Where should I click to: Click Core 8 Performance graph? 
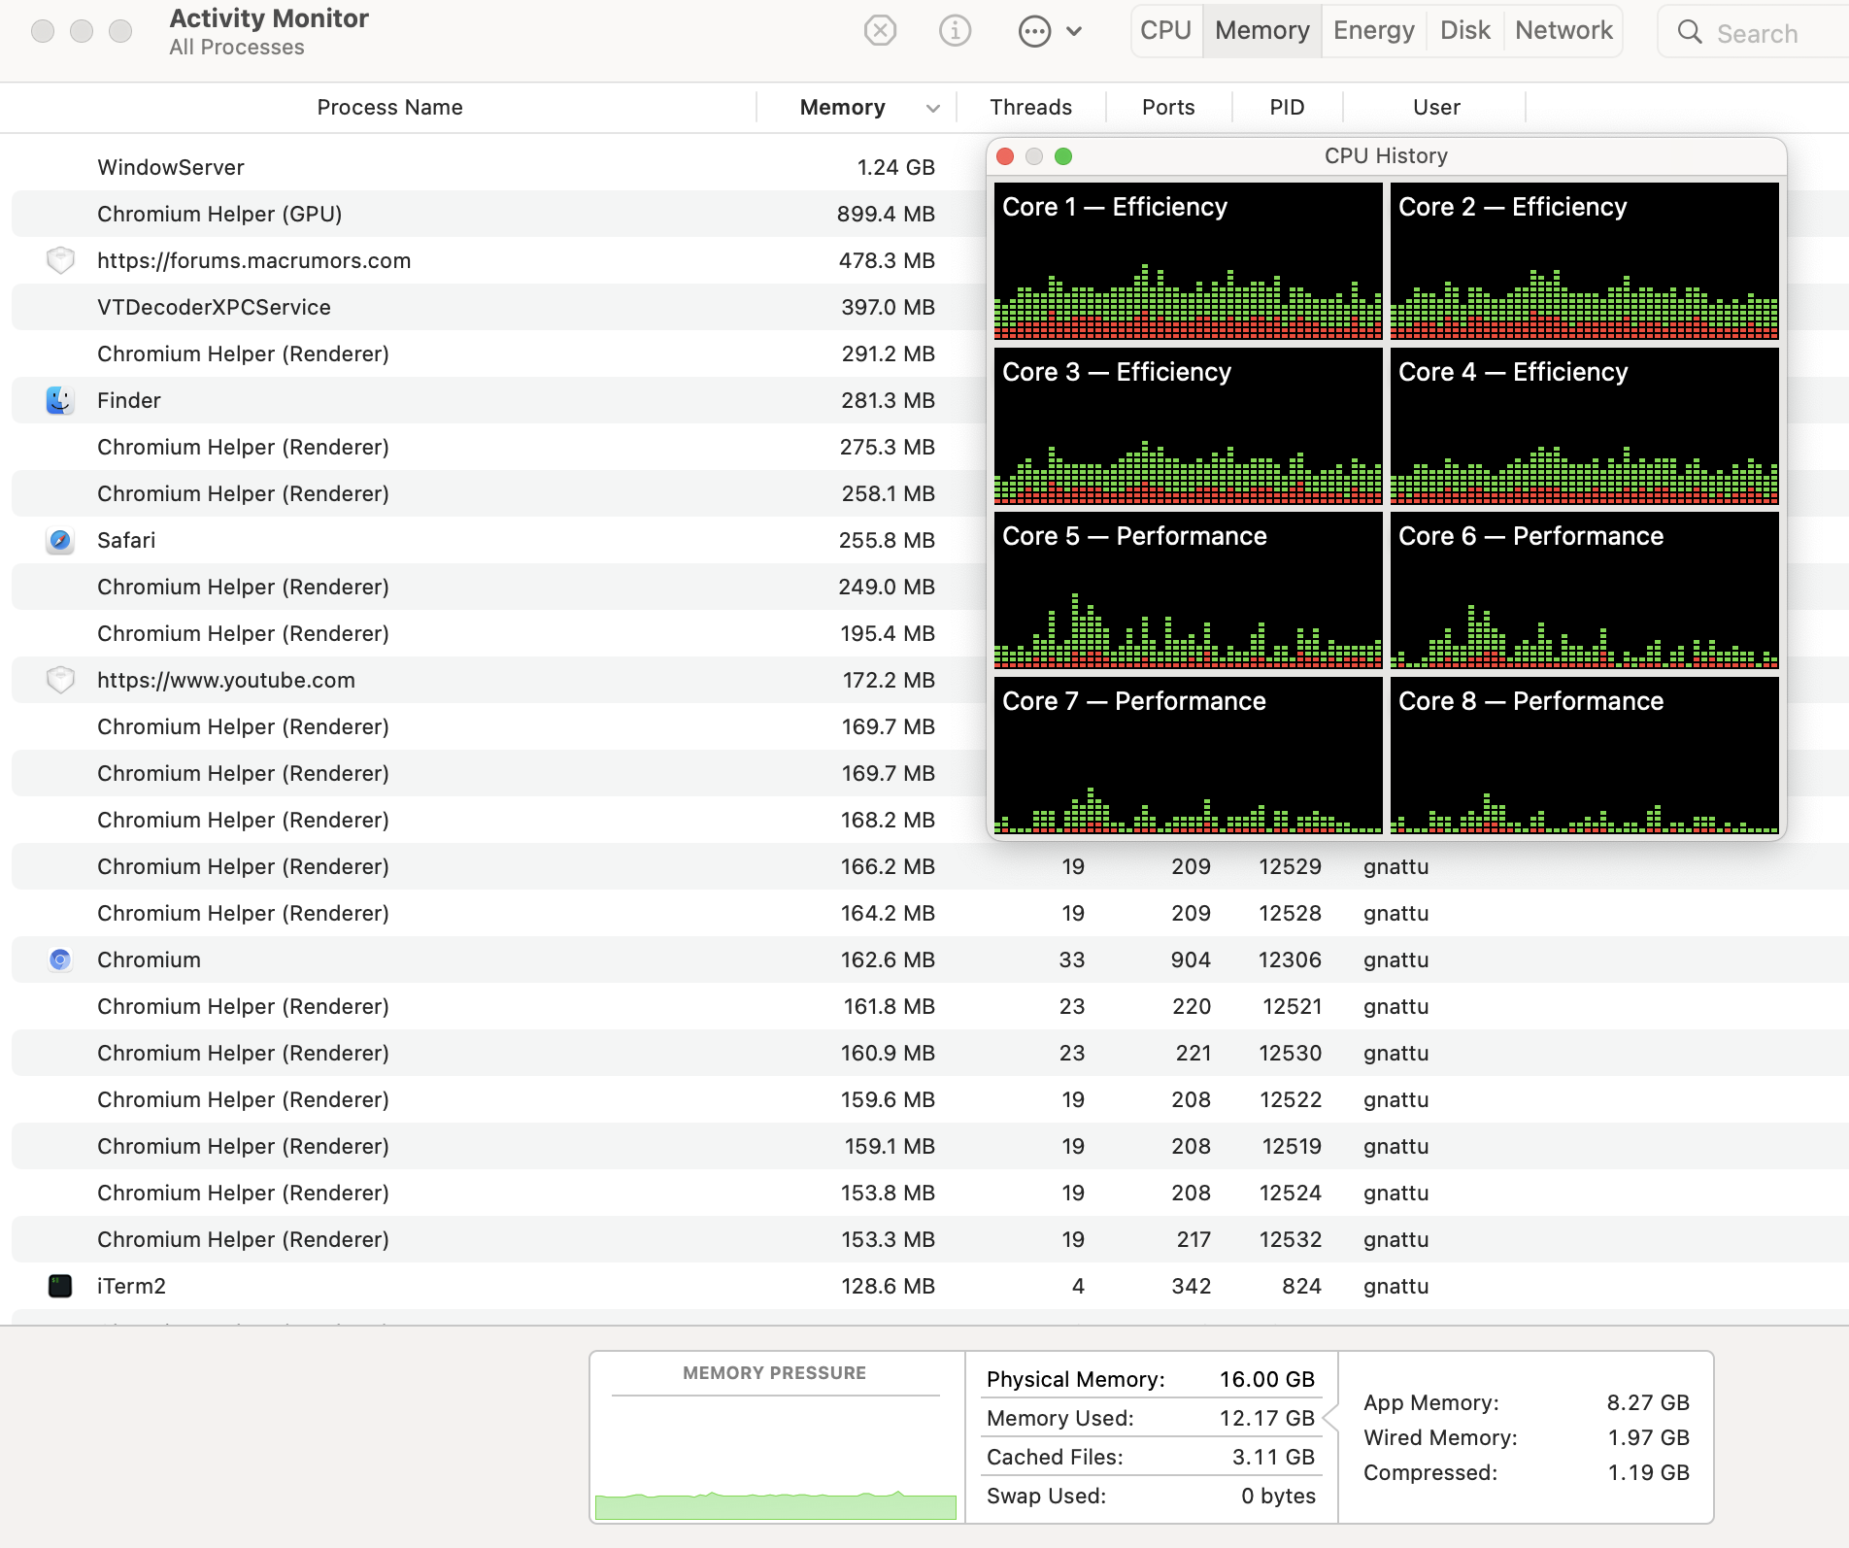pos(1585,756)
